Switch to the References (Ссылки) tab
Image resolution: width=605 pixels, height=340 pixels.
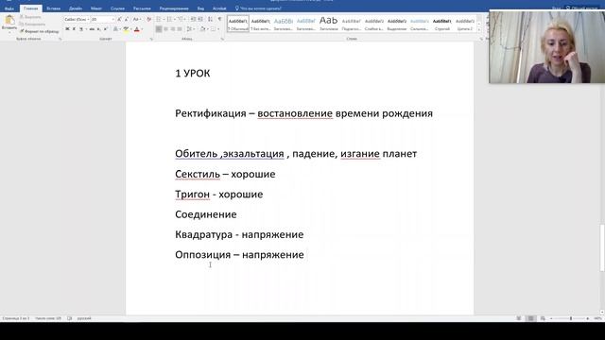[117, 8]
